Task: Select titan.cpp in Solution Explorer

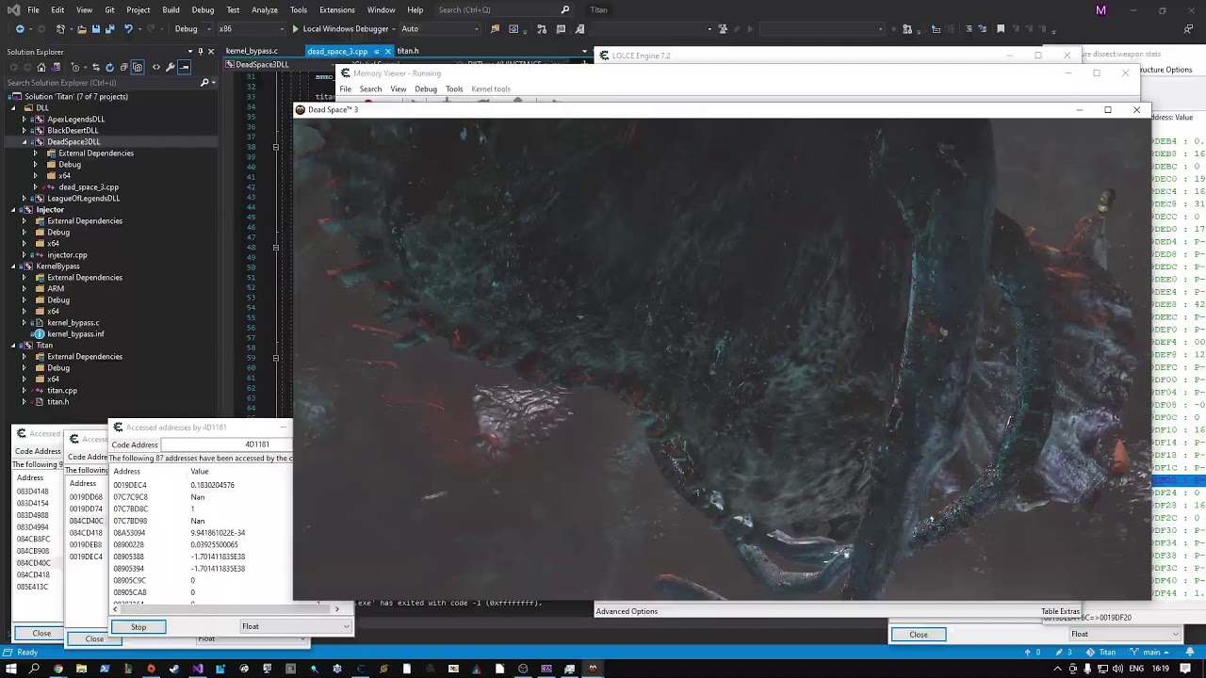Action: (x=62, y=391)
